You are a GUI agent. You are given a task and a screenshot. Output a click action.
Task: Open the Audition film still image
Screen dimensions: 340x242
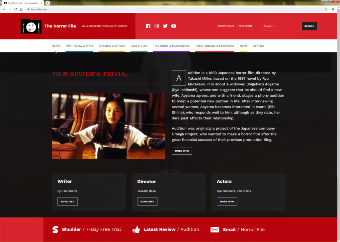point(109,126)
